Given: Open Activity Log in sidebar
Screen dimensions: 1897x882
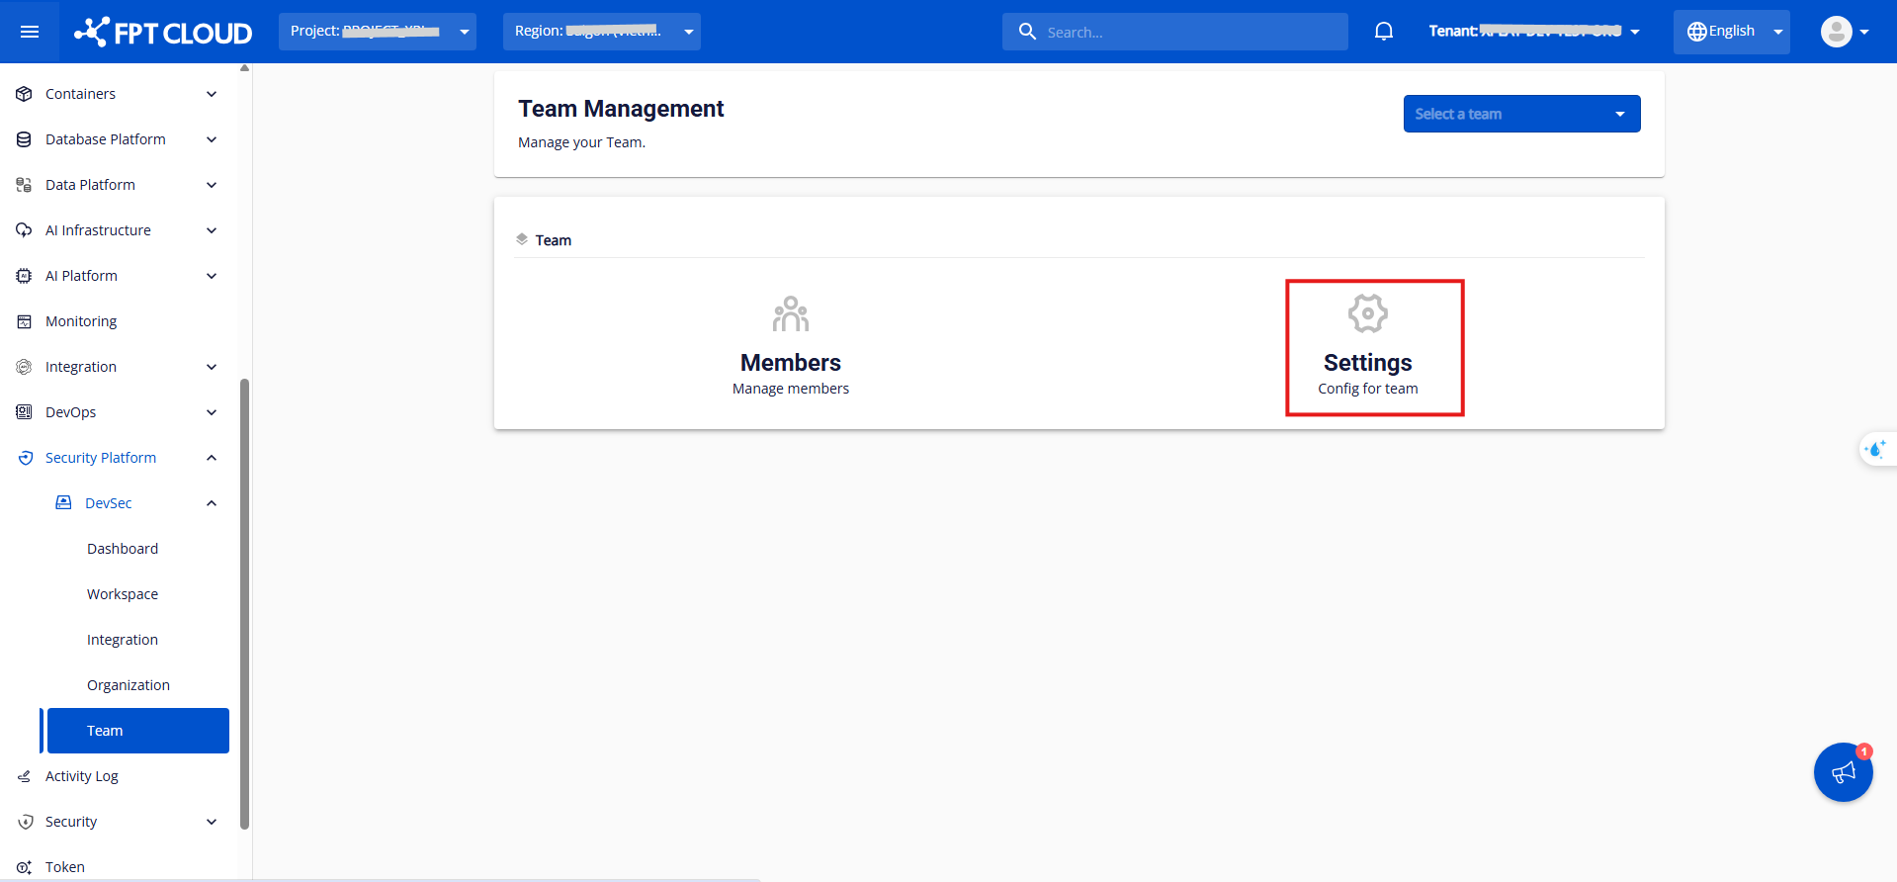Looking at the screenshot, I should click(x=82, y=776).
